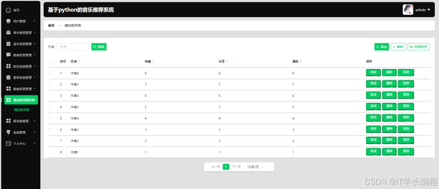Viewport: 439px width, 189px height.
Task: Click the 操作 column header
Action: tap(369, 62)
